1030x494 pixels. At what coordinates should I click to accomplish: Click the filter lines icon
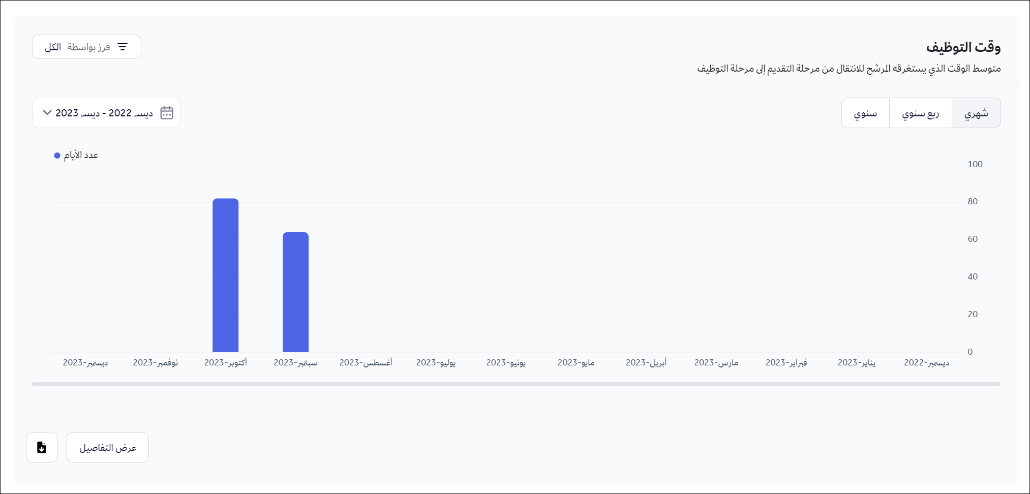click(123, 47)
